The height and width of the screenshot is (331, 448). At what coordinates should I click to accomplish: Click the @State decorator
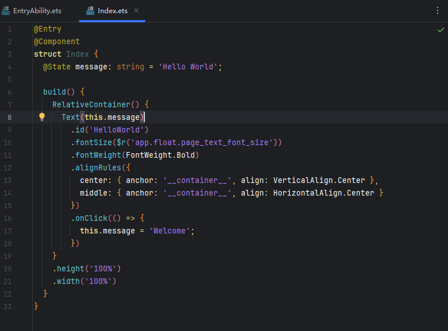point(56,67)
